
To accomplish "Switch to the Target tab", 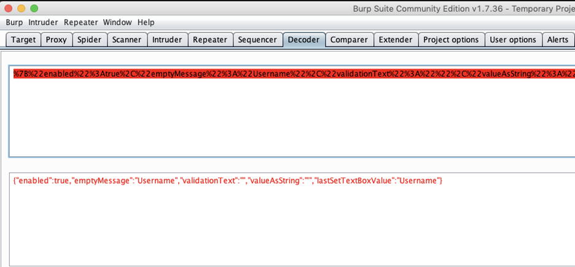I will coord(23,40).
